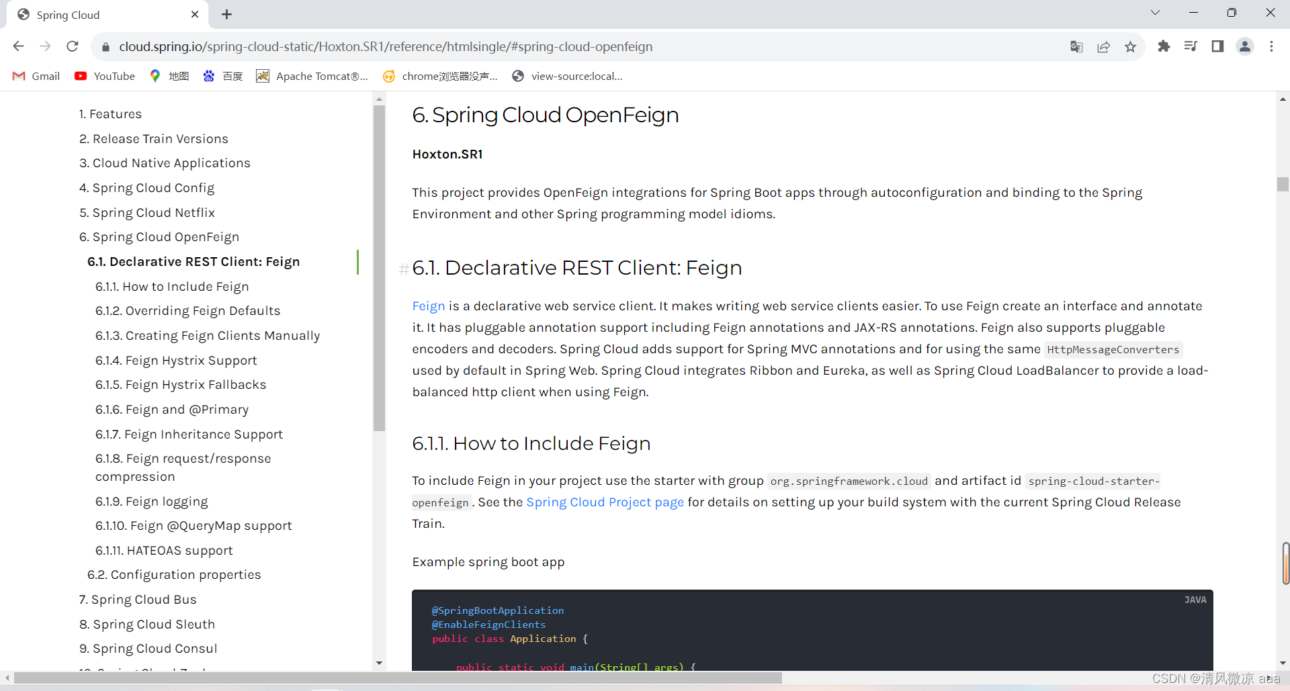1290x691 pixels.
Task: Jump to 6.1.10. Feign @QueryMap support
Action: coord(193,526)
